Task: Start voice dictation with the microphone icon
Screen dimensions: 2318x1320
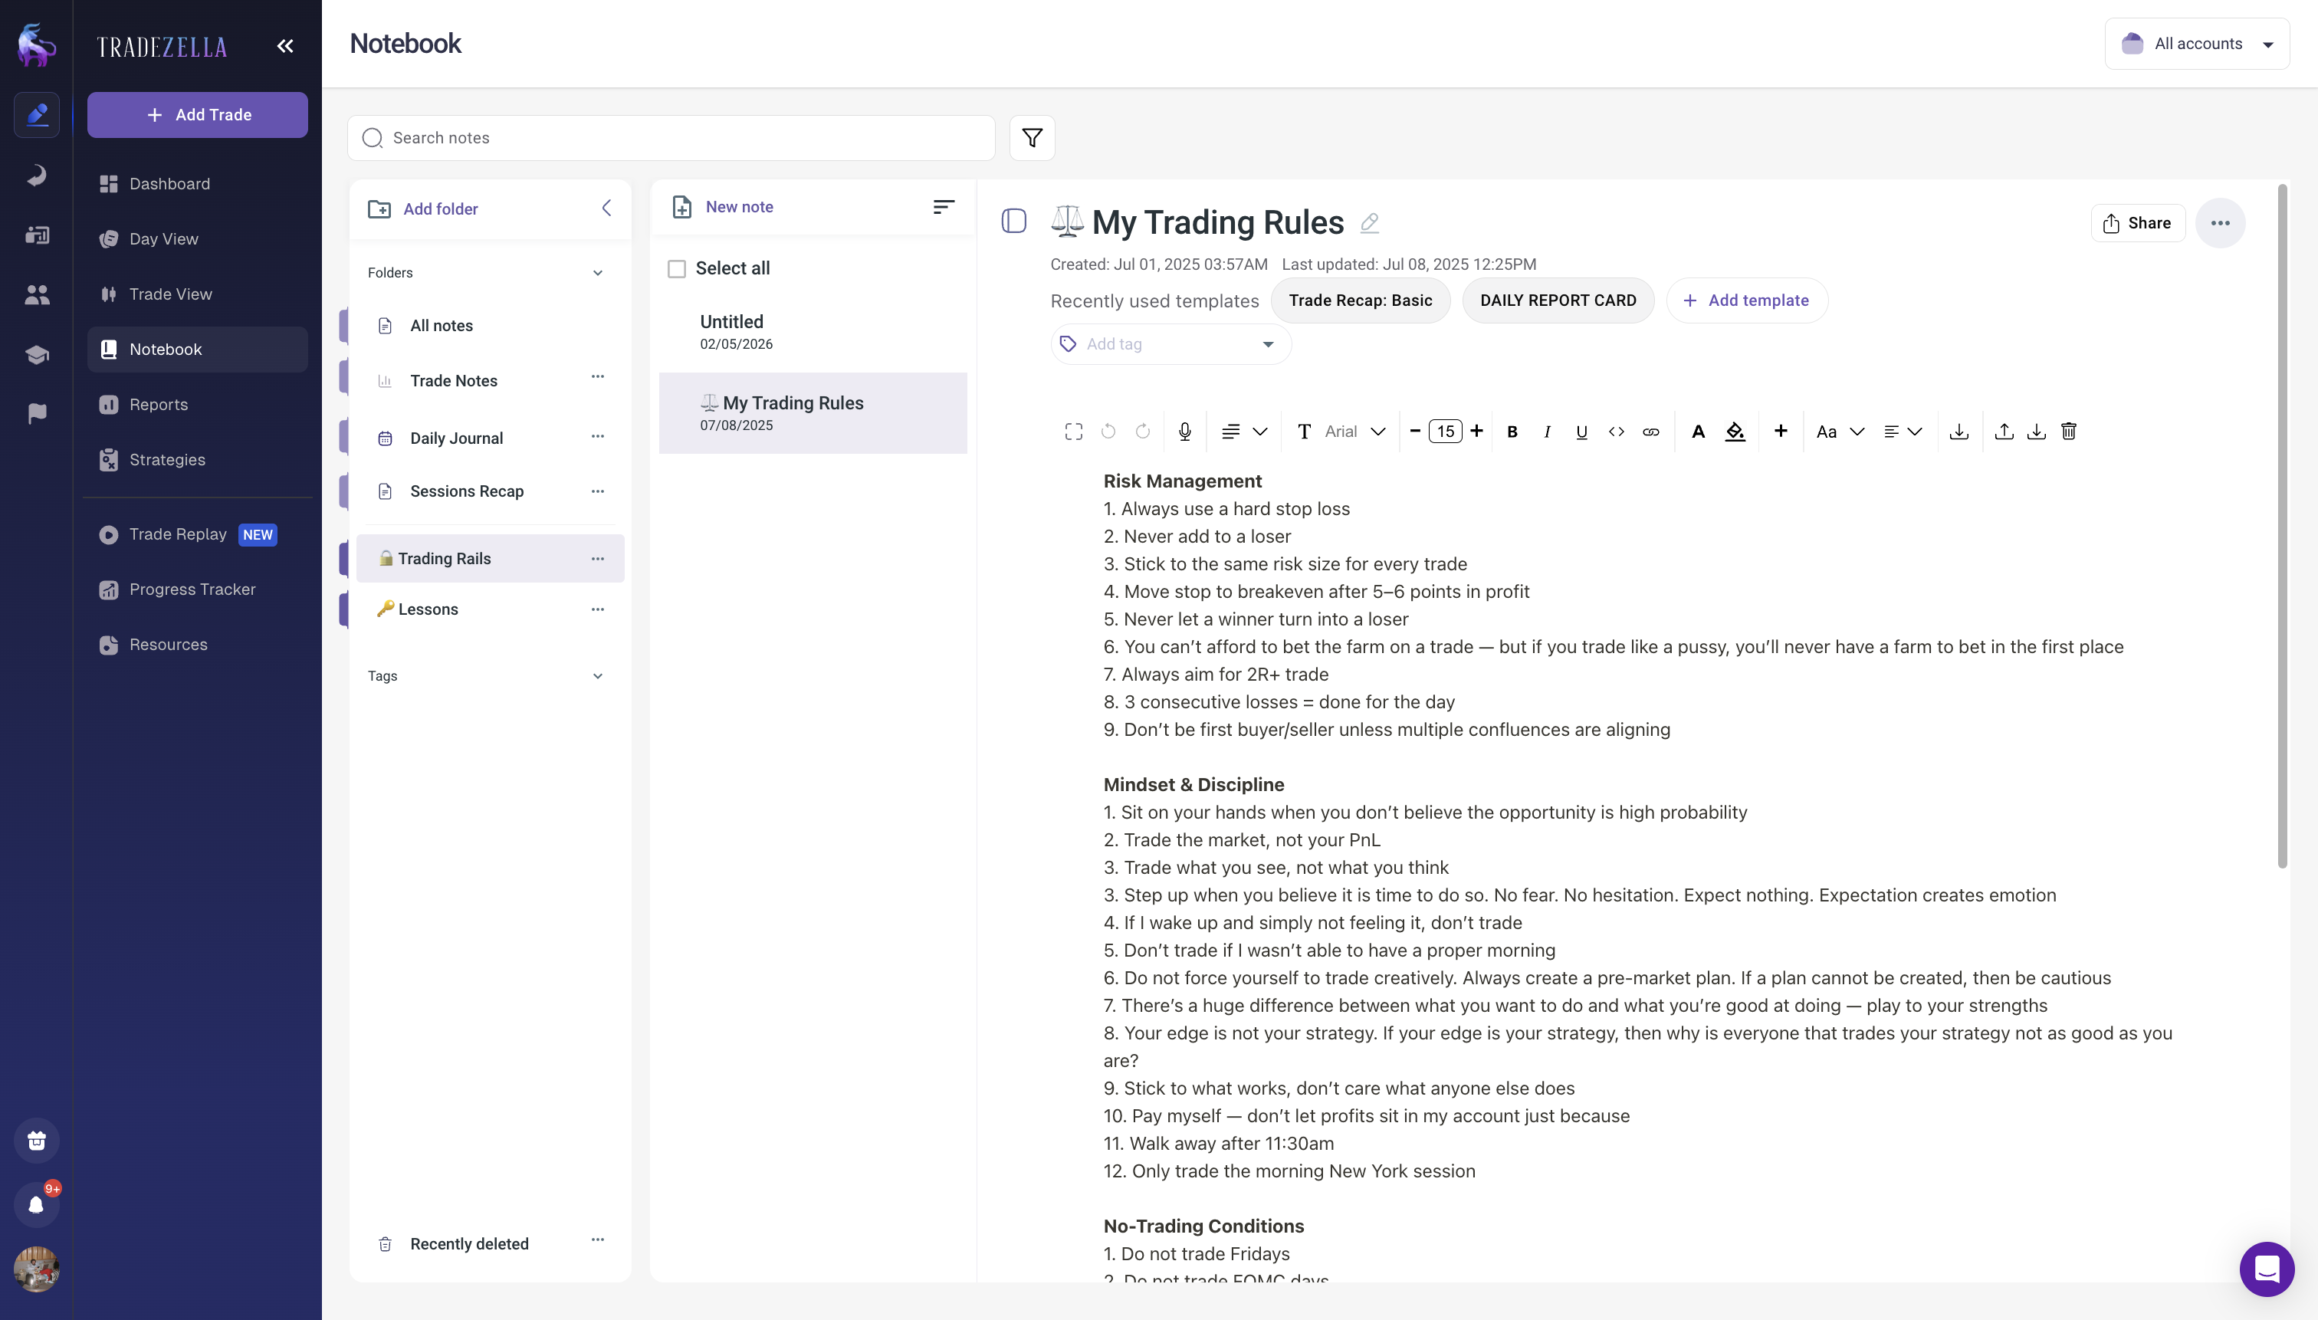Action: (x=1184, y=432)
